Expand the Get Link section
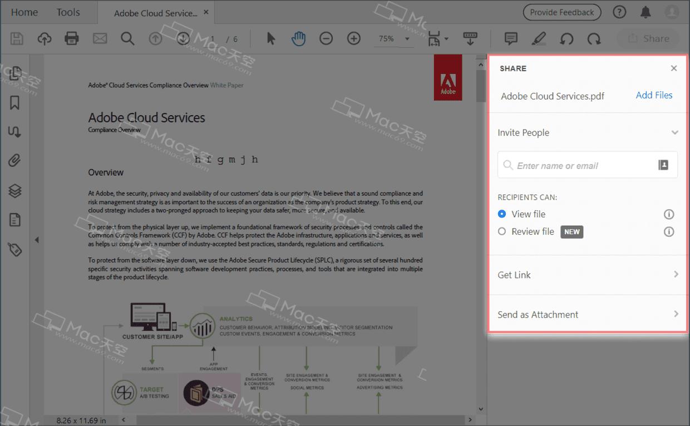This screenshot has width=690, height=426. (676, 274)
